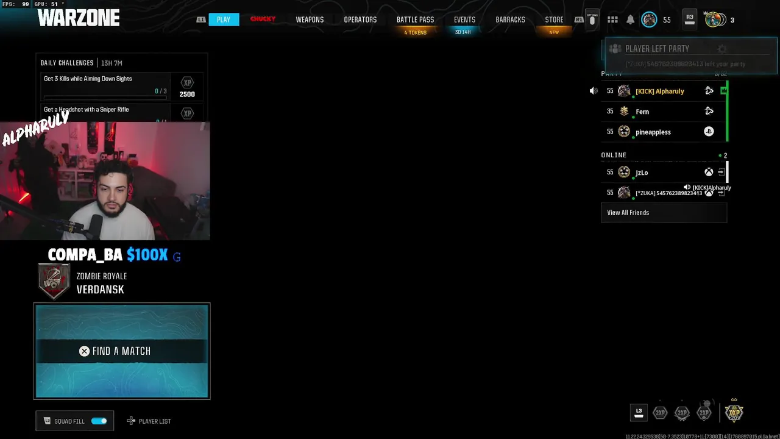The image size is (780, 439).
Task: Click the L3 token shortcut icon
Action: [x=639, y=413]
